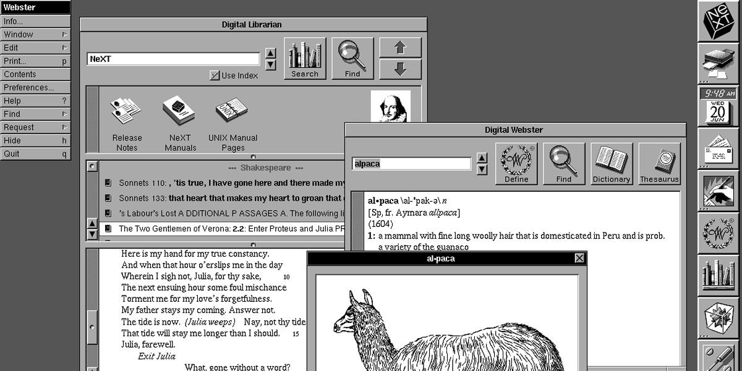
Task: Choose Contents from the Webster menu
Action: click(x=35, y=74)
